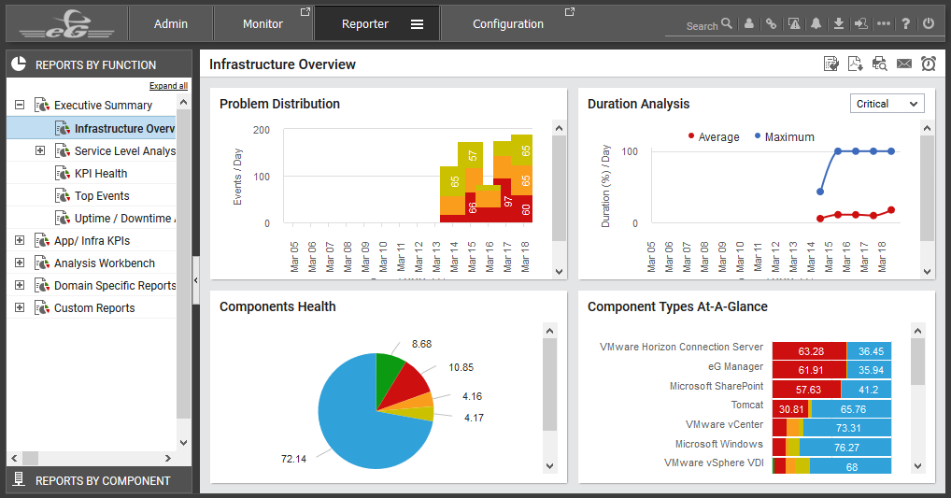This screenshot has width=951, height=498.
Task: Click tree horizontal scrollbar right arrow
Action: coord(168,458)
